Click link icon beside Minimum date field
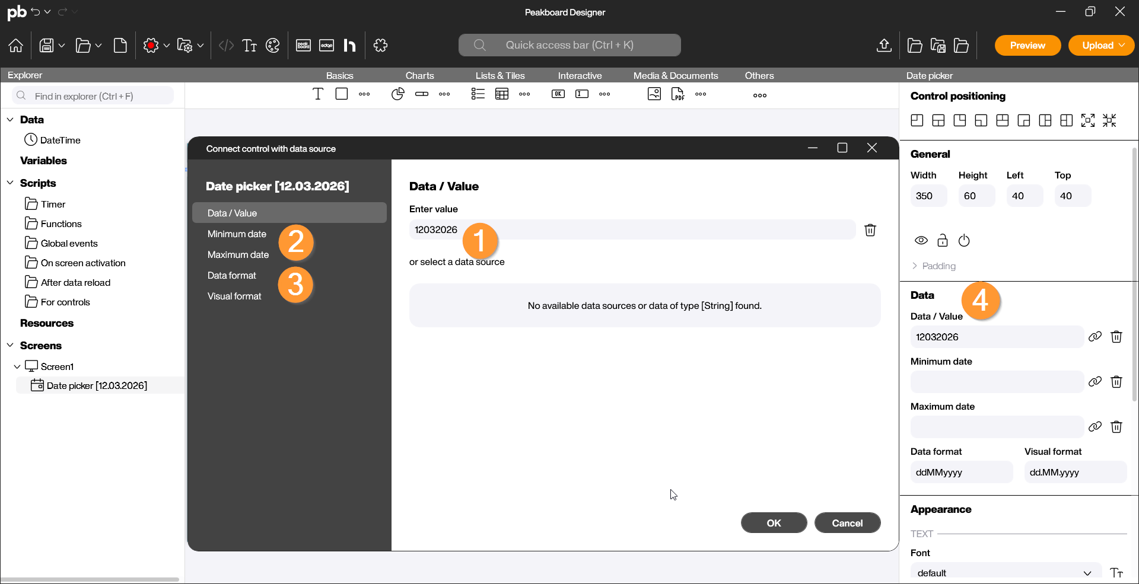The height and width of the screenshot is (584, 1139). pyautogui.click(x=1095, y=382)
